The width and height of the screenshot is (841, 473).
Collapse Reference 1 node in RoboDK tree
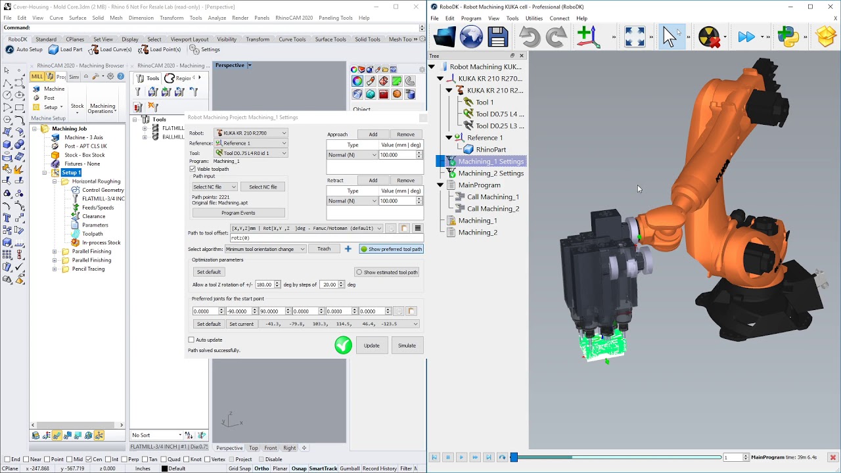pos(449,138)
